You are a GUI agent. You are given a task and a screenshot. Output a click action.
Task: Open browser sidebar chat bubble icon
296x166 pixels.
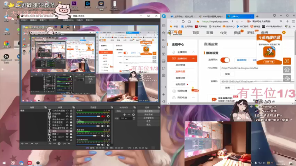coord(164,68)
